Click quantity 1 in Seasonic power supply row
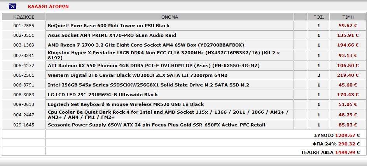Screen dimensions: 367x166 pos(319,125)
